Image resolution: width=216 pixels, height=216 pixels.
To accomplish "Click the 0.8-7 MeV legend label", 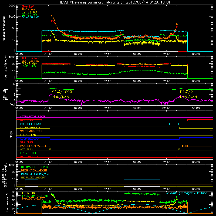I will (29, 63).
